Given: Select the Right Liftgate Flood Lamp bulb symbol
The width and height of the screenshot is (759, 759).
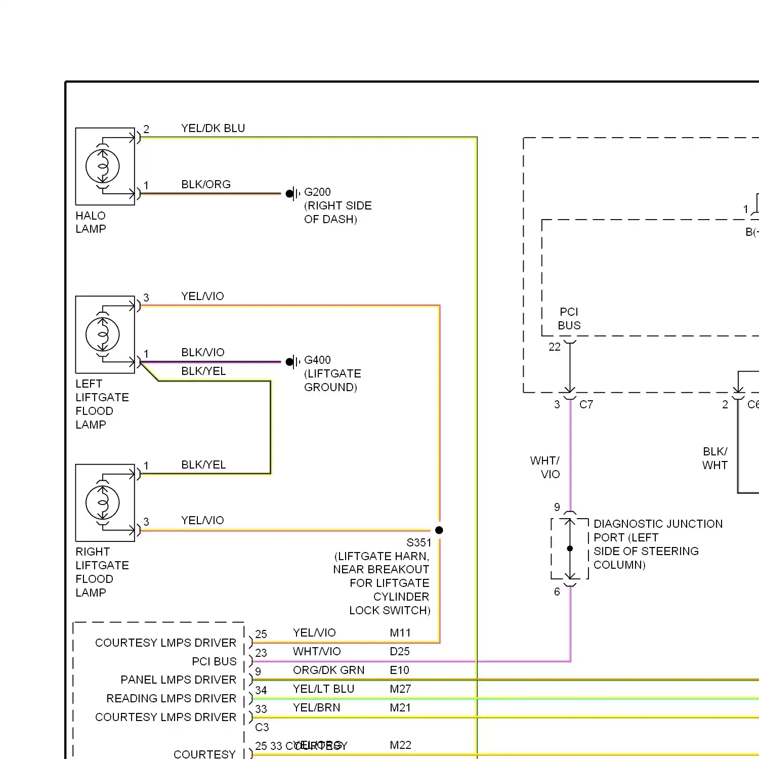Looking at the screenshot, I should point(103,502).
